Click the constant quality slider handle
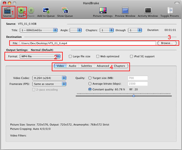This screenshot has height=150, width=182. coord(134,96)
